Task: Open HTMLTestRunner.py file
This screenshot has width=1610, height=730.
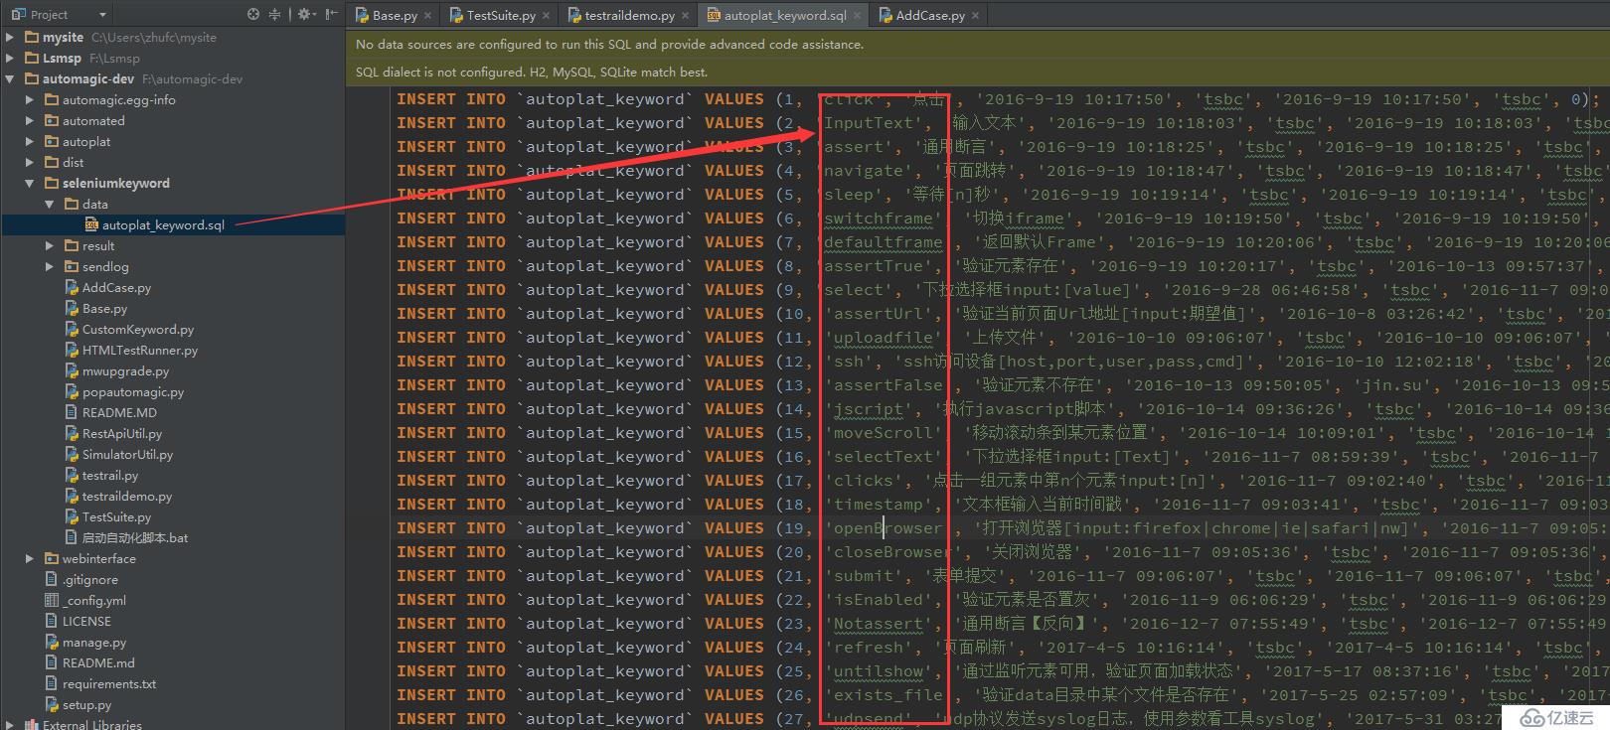Action: [x=139, y=350]
